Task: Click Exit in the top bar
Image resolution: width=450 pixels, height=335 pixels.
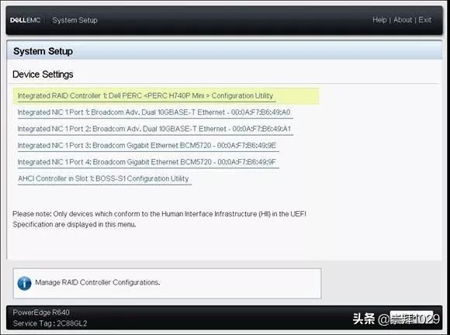Action: [x=424, y=20]
